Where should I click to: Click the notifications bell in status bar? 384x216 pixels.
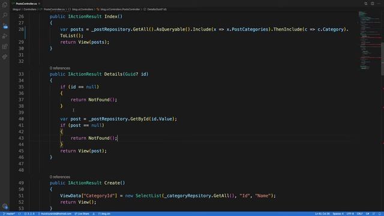point(380,214)
